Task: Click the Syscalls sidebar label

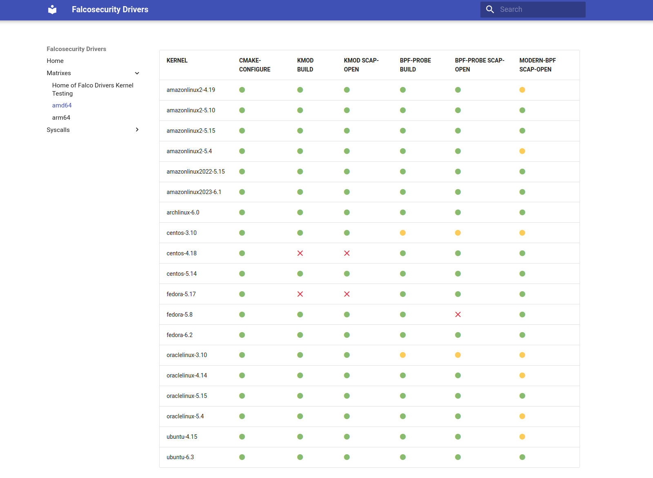Action: 58,130
